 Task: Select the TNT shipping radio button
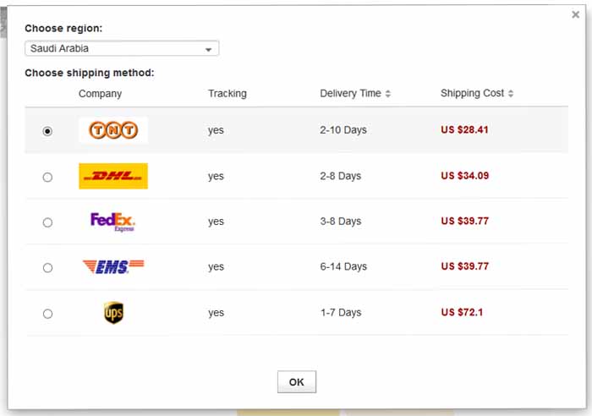click(x=47, y=131)
